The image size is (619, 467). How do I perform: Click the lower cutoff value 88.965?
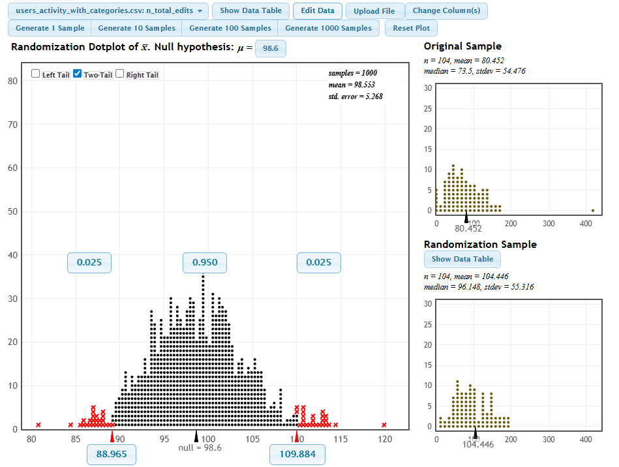tap(112, 455)
